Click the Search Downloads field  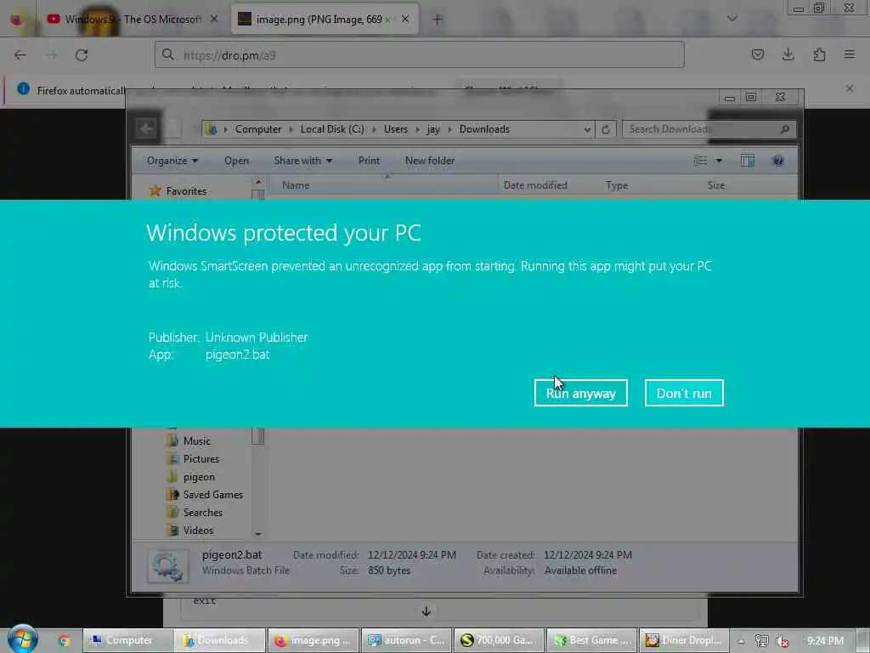point(709,129)
